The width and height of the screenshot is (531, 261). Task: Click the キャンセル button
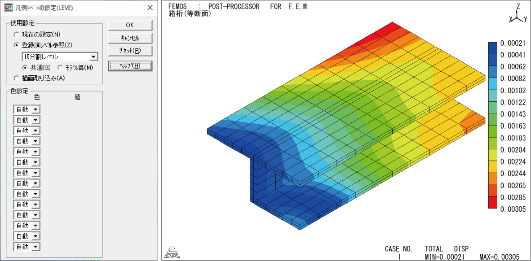pyautogui.click(x=130, y=38)
